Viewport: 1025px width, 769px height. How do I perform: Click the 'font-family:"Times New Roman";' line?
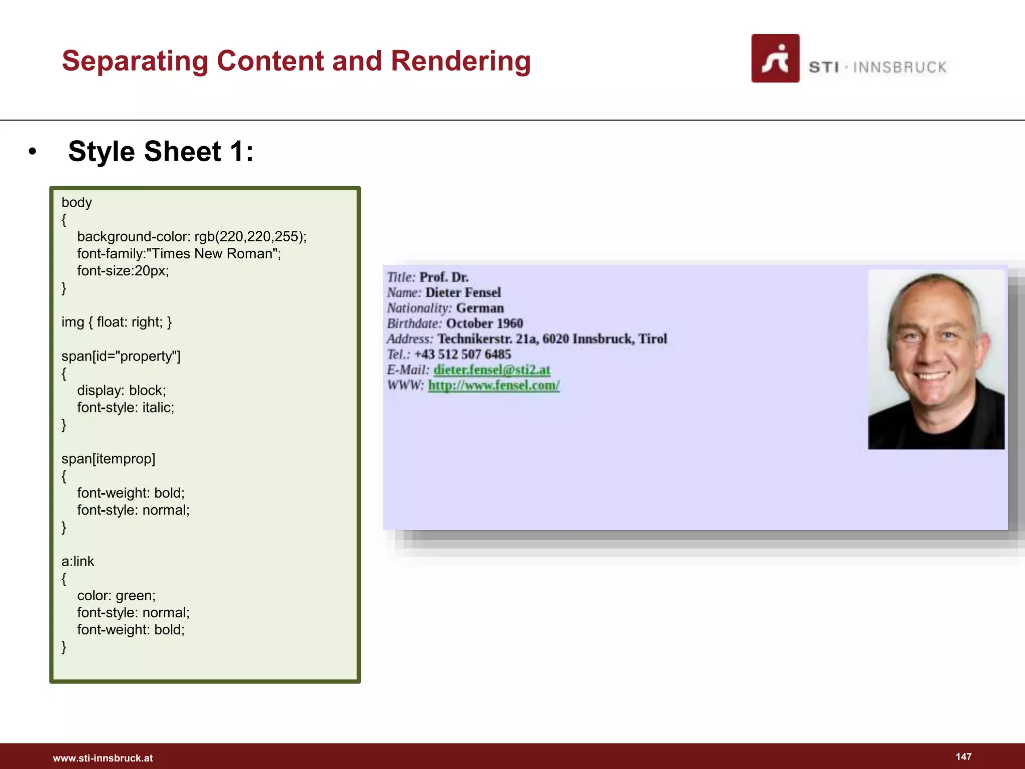click(179, 253)
